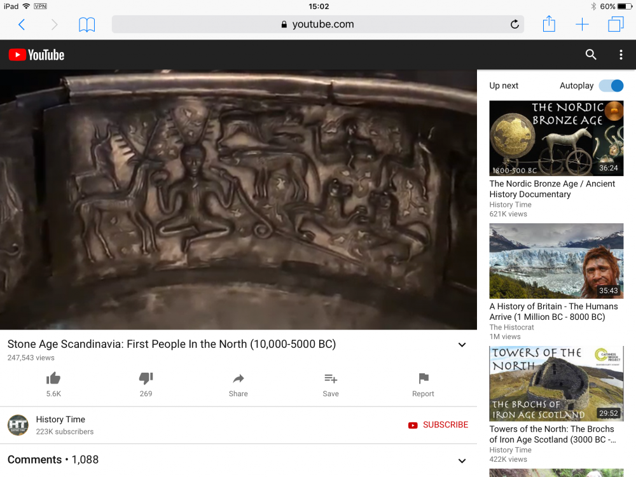This screenshot has width=636, height=477.
Task: Open The Nordic Bronze Age video title
Action: (552, 189)
